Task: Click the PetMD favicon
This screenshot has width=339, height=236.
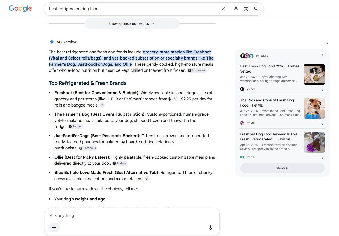Action: (x=242, y=123)
